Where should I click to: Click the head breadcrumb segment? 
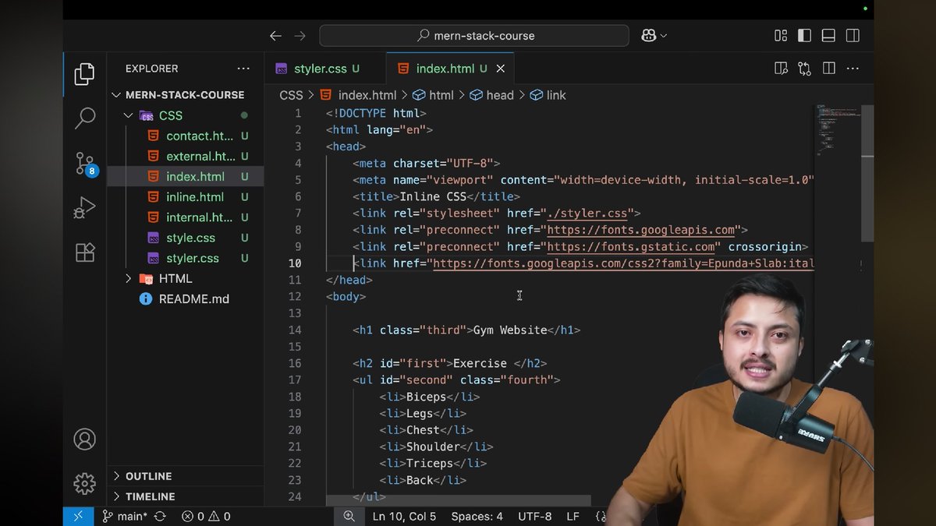point(491,95)
